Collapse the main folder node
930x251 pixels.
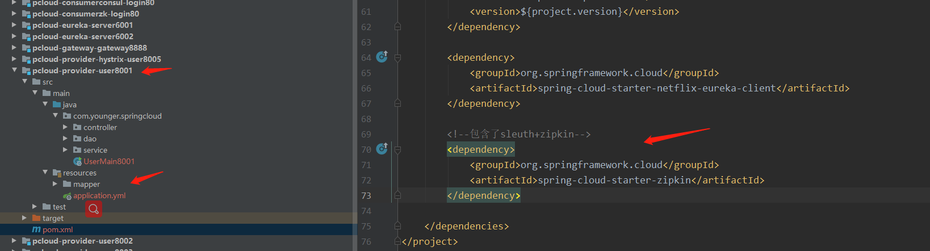click(x=35, y=93)
